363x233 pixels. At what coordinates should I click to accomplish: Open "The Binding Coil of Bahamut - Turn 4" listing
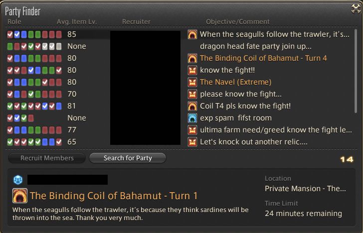click(263, 58)
